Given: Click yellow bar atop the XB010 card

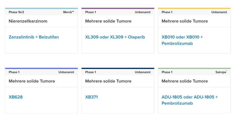Looking at the screenshot, I should click(194, 8).
